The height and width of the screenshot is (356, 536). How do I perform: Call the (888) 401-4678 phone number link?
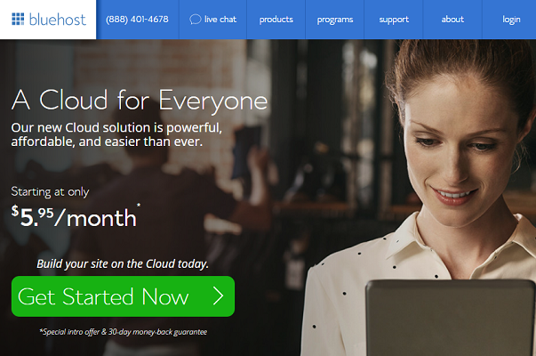(137, 20)
